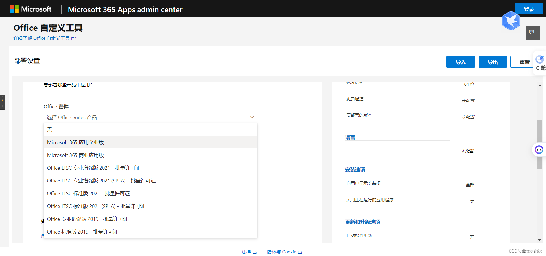Select Office 标准版 2019 - 批量许可证
This screenshot has height=256, width=546.
150,232
